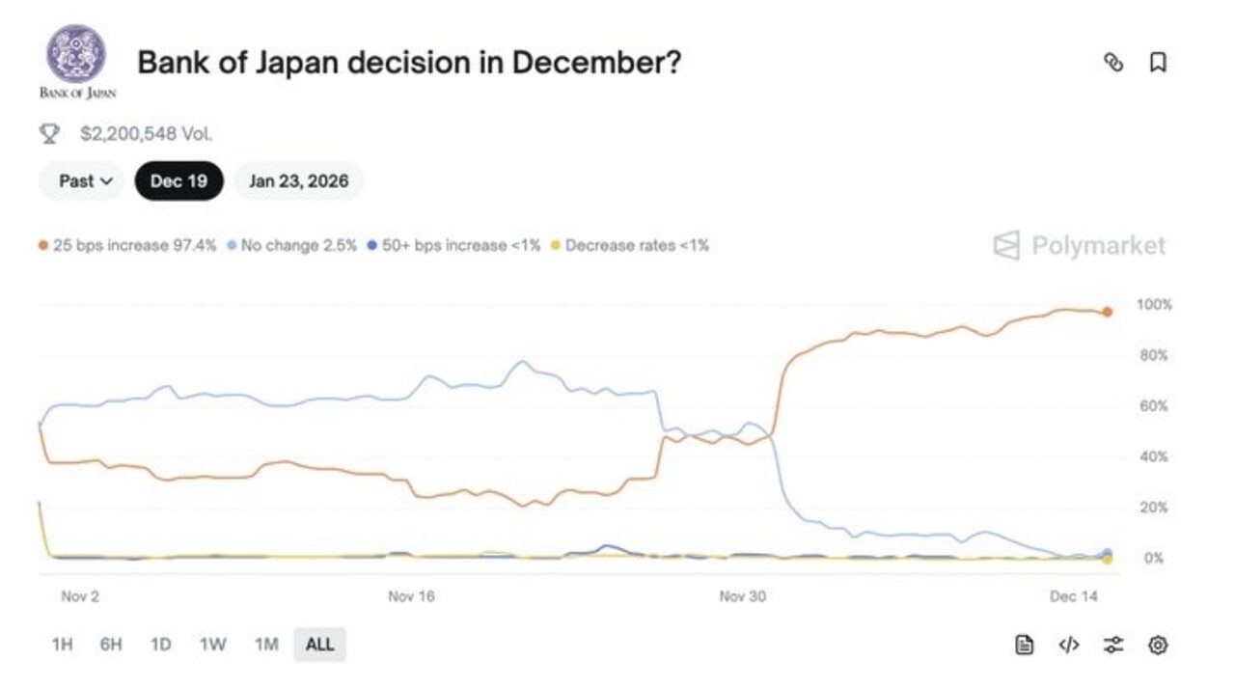Click the trophy icon beside volume
Image resolution: width=1235 pixels, height=689 pixels.
(50, 133)
